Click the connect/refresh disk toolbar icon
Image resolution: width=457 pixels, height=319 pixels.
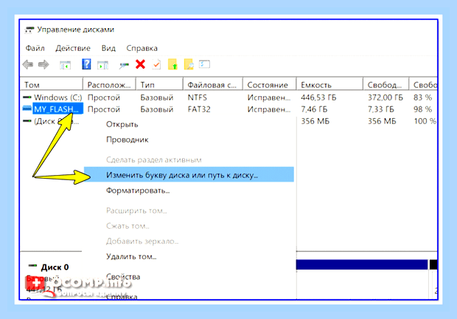click(x=124, y=66)
